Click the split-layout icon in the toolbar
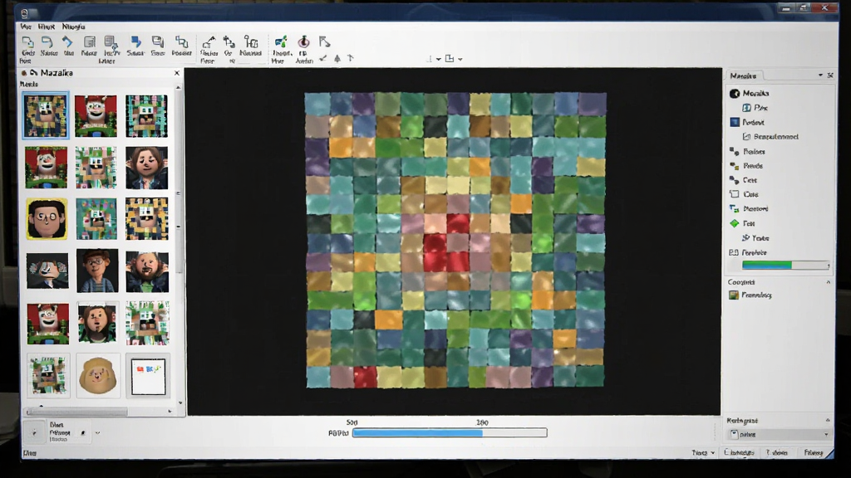The height and width of the screenshot is (478, 851). pyautogui.click(x=450, y=59)
